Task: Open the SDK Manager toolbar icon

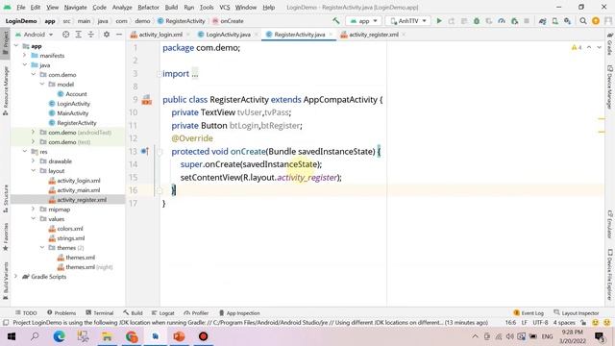Action: 568,21
